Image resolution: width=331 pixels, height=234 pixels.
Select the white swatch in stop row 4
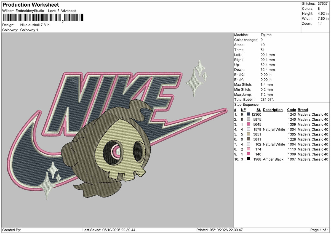coord(249,129)
